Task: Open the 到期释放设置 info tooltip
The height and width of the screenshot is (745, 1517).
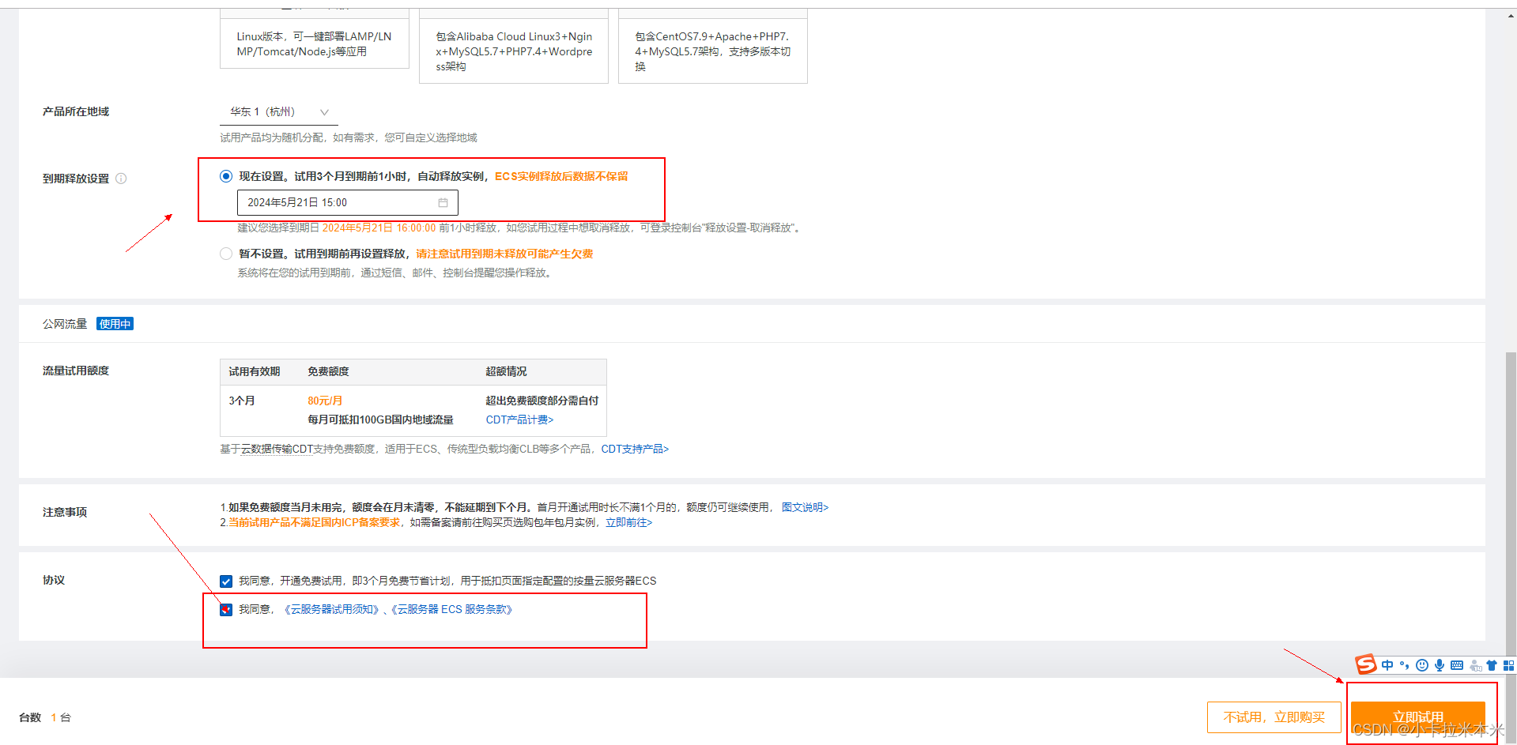Action: point(121,179)
